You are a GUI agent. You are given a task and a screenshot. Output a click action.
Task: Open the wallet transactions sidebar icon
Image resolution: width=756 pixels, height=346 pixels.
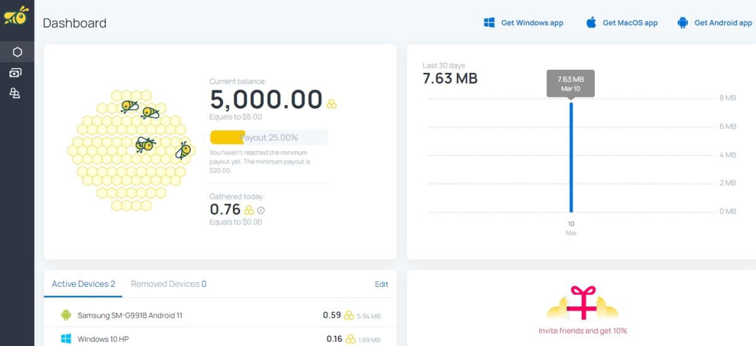click(16, 73)
